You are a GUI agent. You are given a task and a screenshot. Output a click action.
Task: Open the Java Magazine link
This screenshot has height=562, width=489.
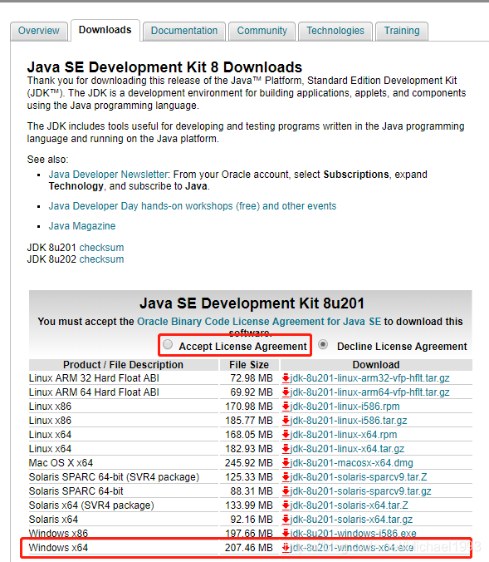(x=82, y=226)
